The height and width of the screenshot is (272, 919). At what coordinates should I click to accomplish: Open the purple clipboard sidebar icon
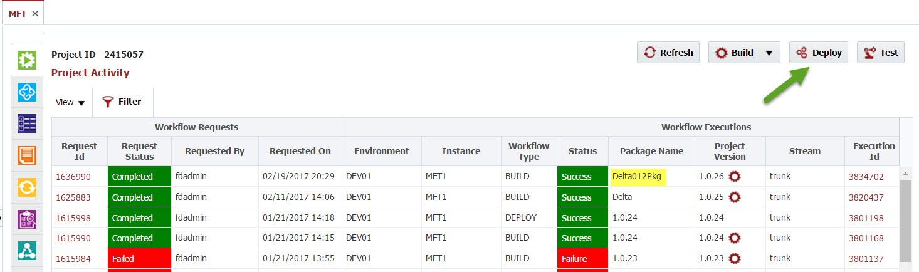[x=27, y=219]
